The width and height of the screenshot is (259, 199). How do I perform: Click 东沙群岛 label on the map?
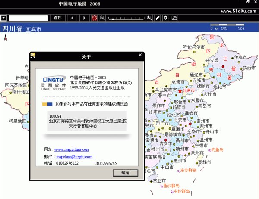tap(188, 171)
